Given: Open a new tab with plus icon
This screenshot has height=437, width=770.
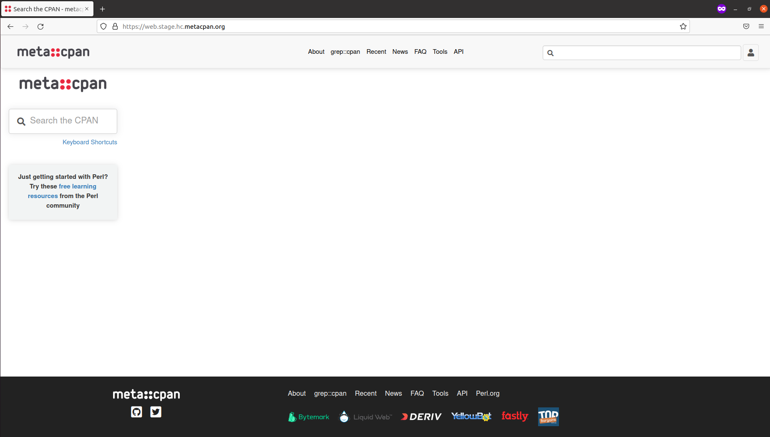Looking at the screenshot, I should coord(102,9).
